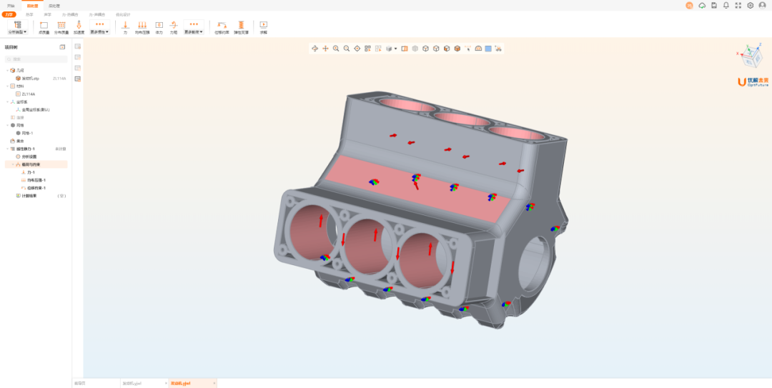772x388 pixels.
Task: Click the fit-to-center target icon
Action: point(357,49)
